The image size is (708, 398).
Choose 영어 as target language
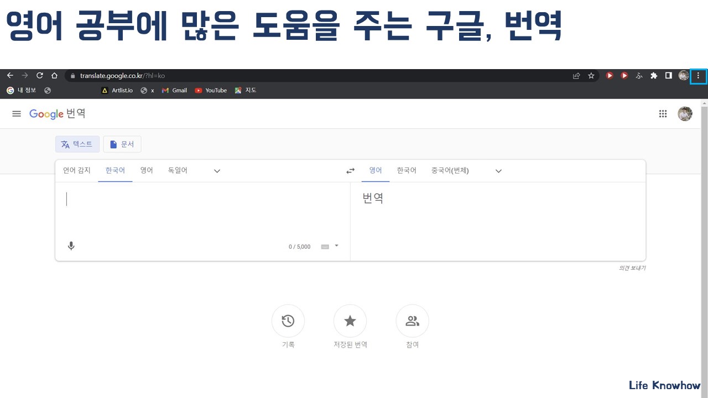tap(376, 170)
